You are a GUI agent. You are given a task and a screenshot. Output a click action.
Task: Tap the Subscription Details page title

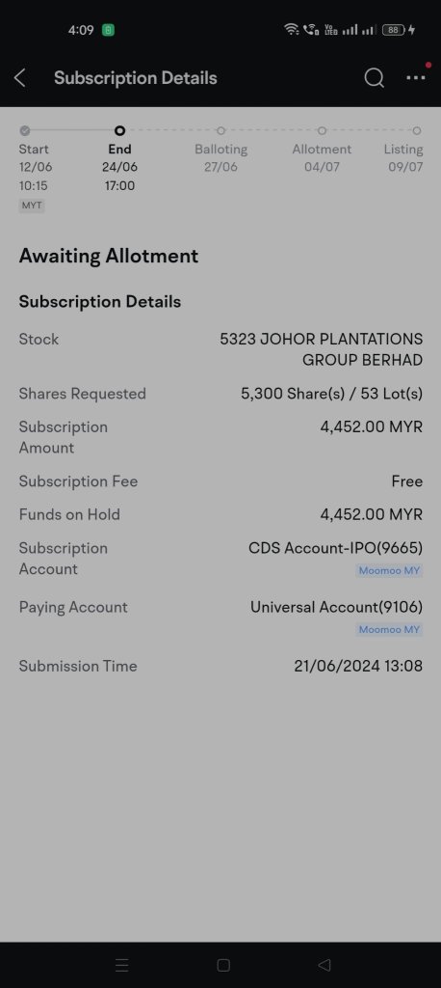point(135,78)
